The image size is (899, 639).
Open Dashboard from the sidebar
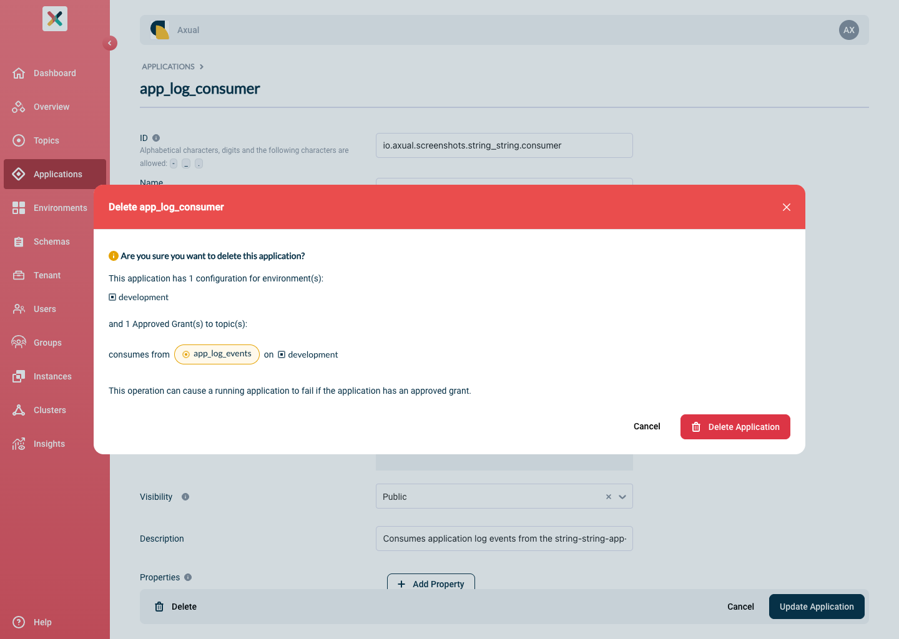[x=55, y=73]
